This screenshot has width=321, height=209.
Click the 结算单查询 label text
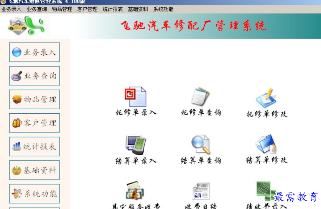(x=201, y=161)
